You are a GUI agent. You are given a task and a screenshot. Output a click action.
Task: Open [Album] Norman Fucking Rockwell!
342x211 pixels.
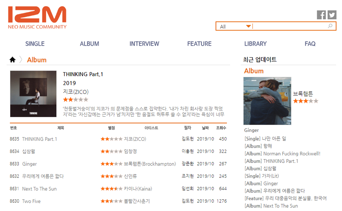pos(282,154)
